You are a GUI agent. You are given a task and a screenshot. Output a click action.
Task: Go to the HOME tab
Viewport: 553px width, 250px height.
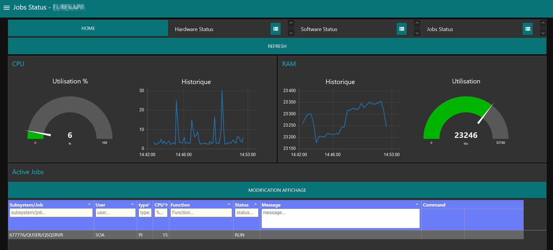pos(88,28)
